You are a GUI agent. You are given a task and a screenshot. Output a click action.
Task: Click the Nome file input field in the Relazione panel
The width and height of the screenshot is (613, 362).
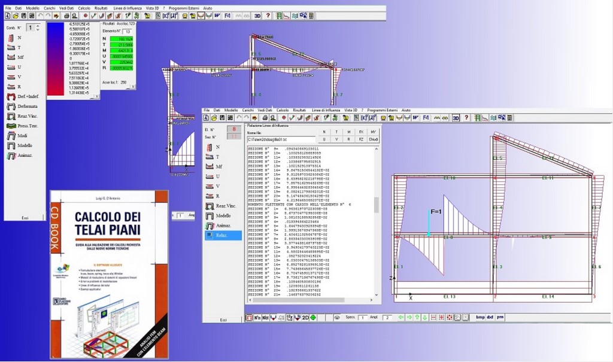(x=281, y=139)
